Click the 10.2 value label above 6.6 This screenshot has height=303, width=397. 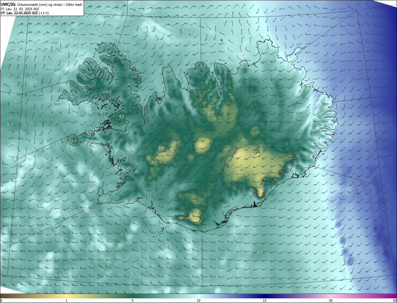(50, 270)
